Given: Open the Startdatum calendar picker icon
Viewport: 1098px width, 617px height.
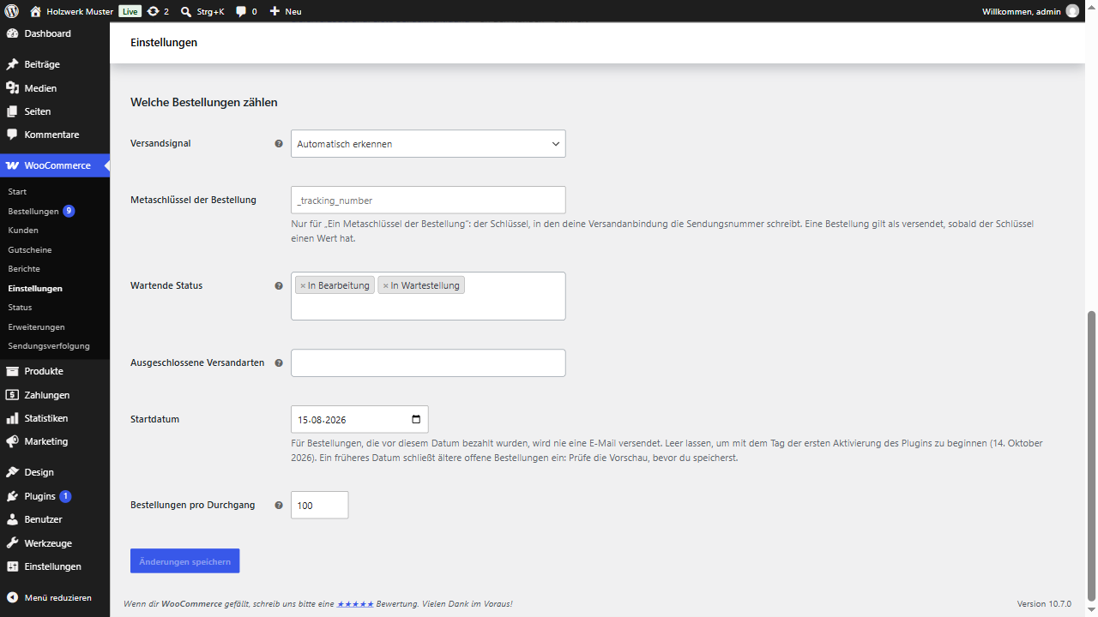Looking at the screenshot, I should (x=416, y=419).
